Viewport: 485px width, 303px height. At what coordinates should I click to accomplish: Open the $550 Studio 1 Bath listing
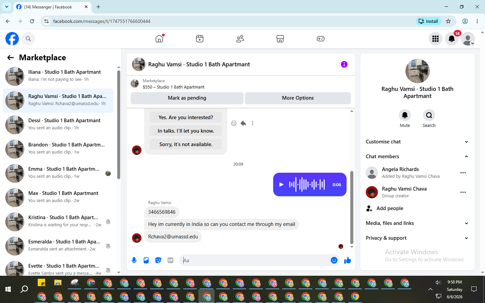point(240,84)
